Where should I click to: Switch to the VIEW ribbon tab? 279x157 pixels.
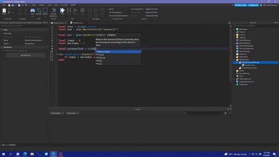pyautogui.click(x=56, y=5)
